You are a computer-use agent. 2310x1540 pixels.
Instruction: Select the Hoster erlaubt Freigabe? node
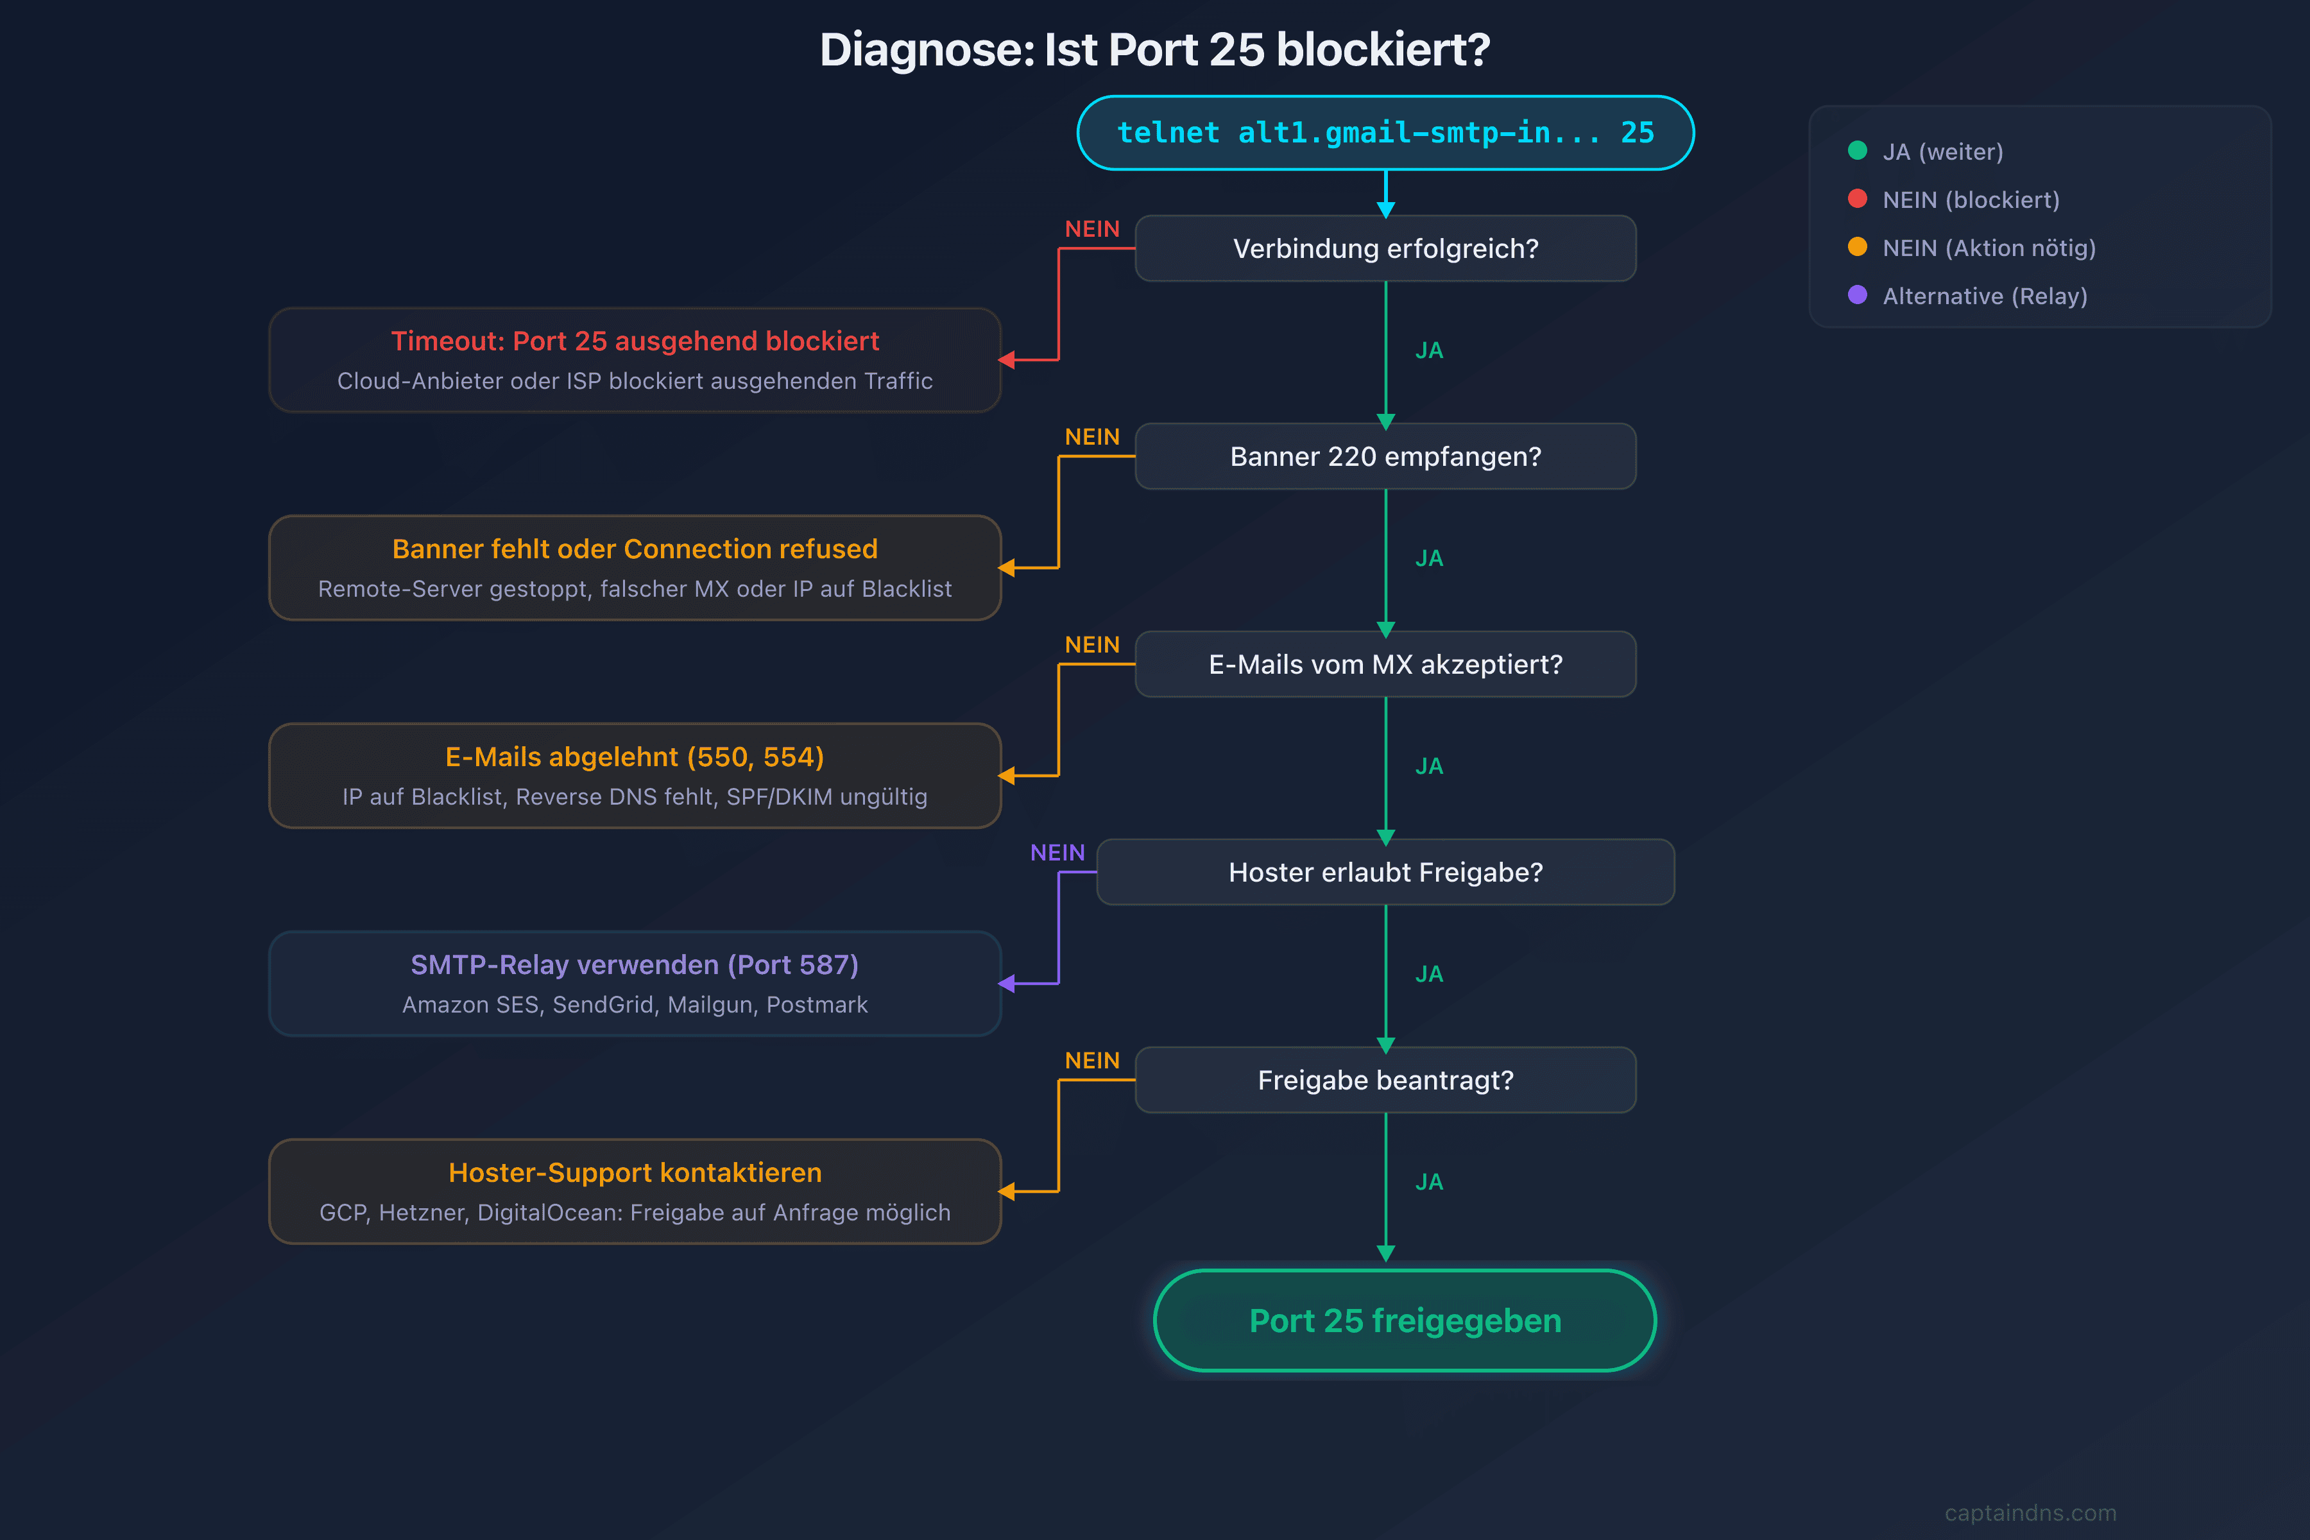[x=1385, y=872]
